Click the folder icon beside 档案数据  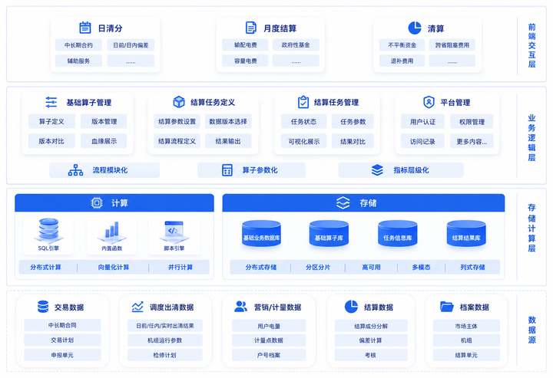tap(447, 307)
